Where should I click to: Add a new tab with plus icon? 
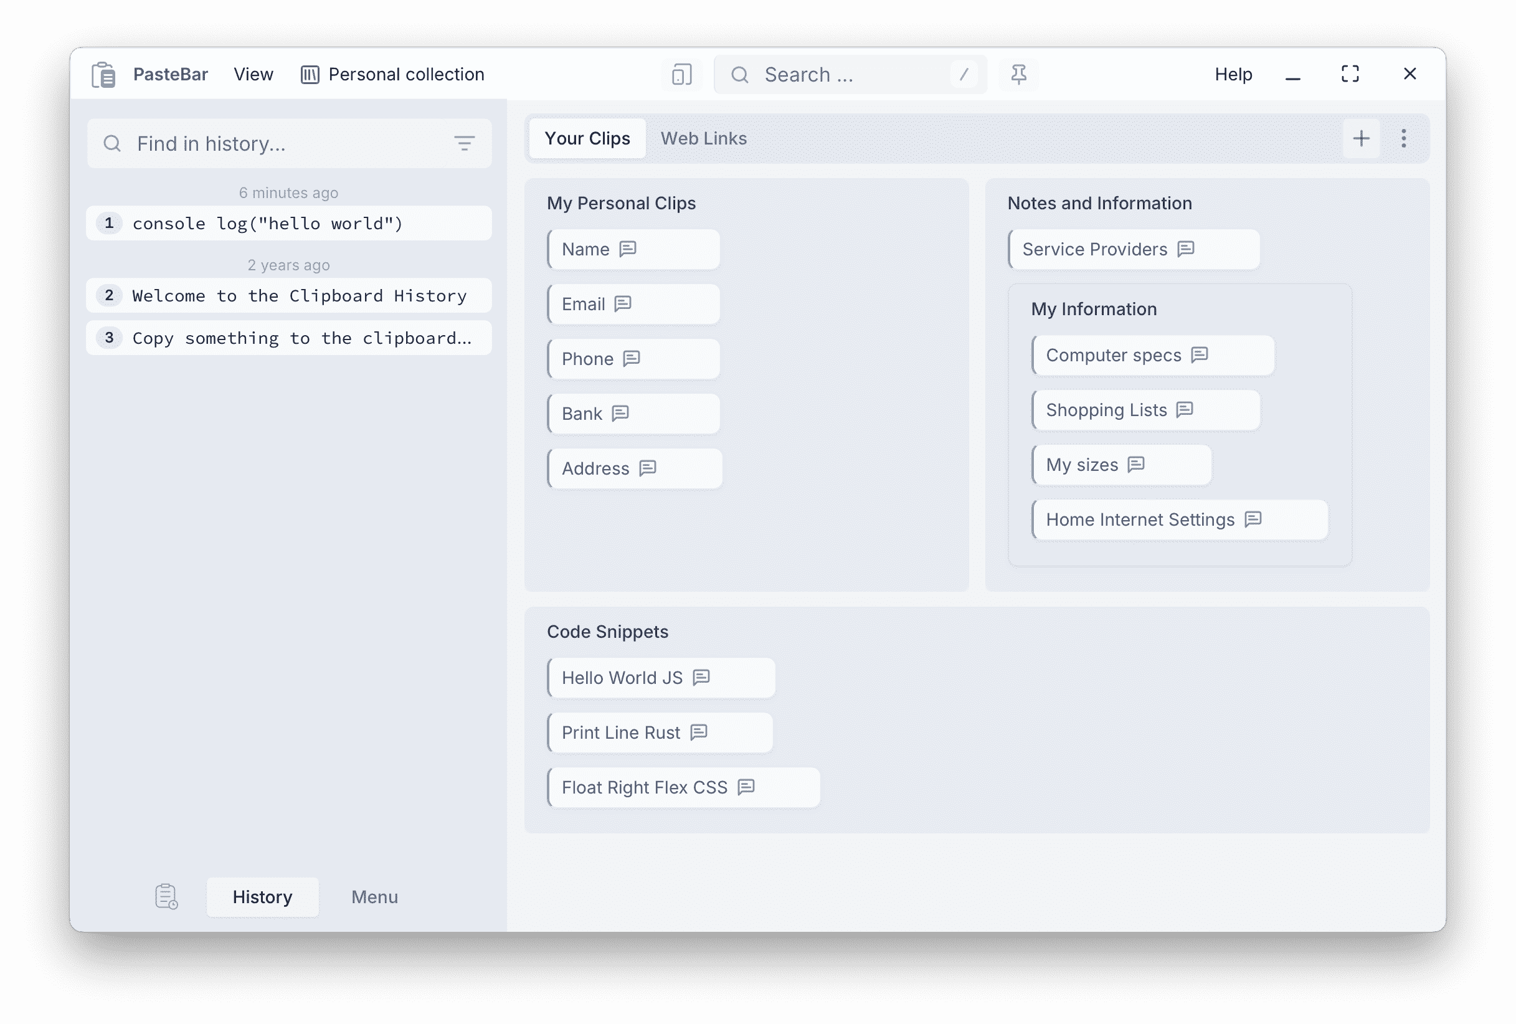[1361, 138]
